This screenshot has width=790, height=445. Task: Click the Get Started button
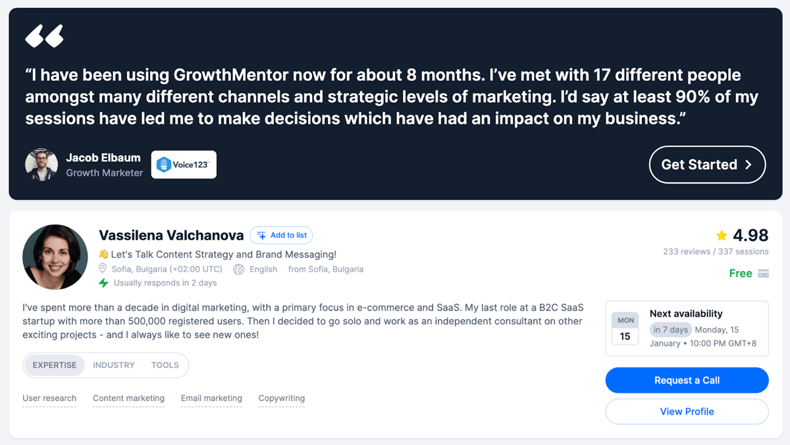pos(707,165)
